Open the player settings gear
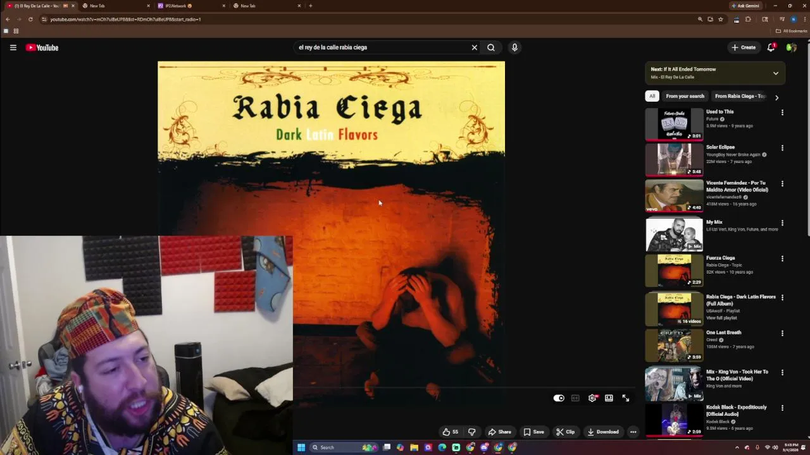The height and width of the screenshot is (455, 810). click(592, 398)
